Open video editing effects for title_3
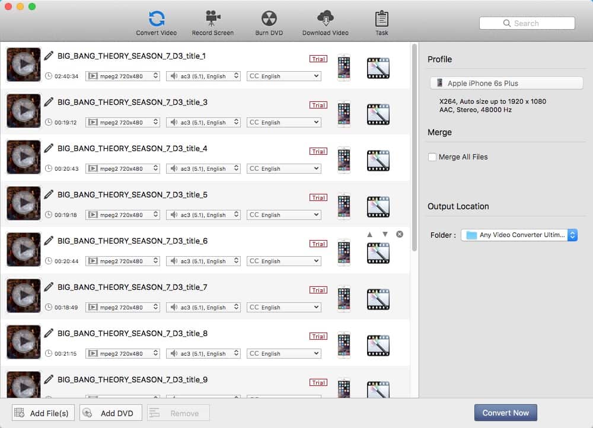This screenshot has width=593, height=428. tap(378, 114)
